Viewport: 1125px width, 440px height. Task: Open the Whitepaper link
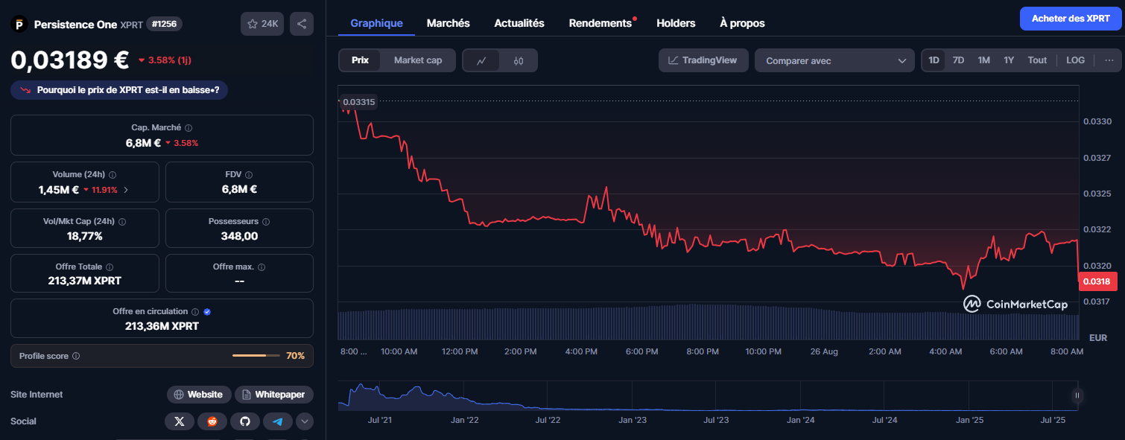[273, 395]
